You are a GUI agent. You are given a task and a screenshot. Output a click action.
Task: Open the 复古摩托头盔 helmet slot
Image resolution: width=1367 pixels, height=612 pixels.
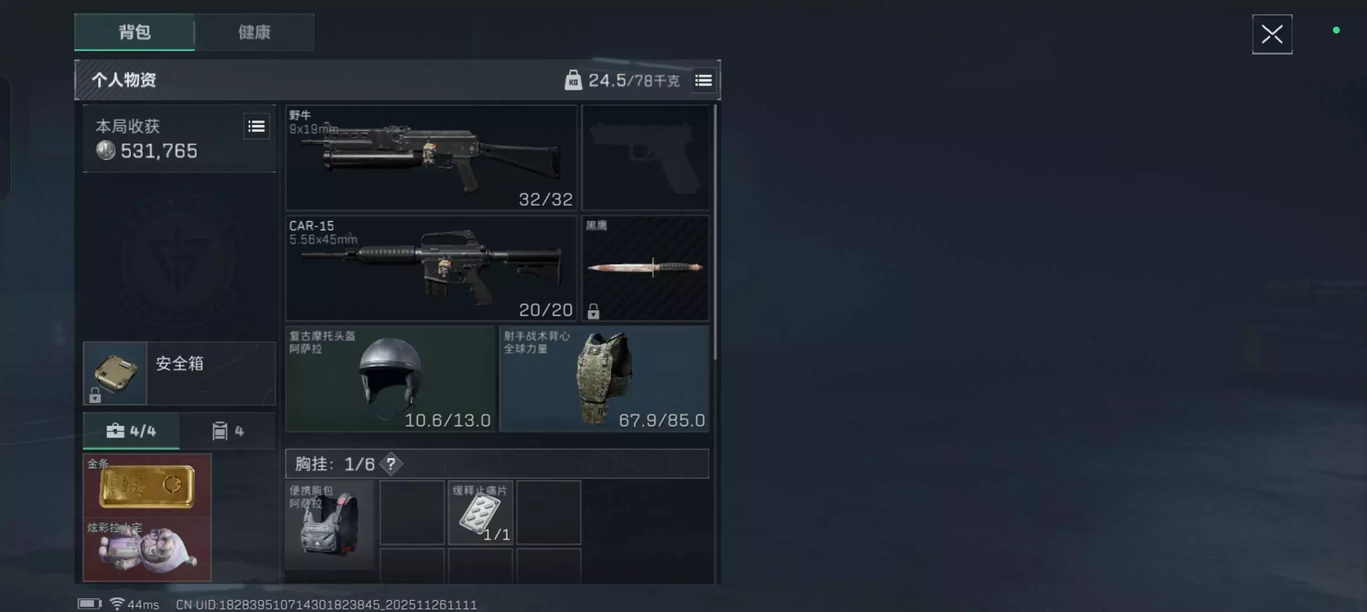(x=390, y=379)
